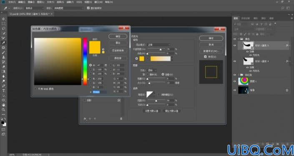The image size is (294, 156).
Task: Open the inner glow gradient dropdown arrow
Action: pos(172,59)
